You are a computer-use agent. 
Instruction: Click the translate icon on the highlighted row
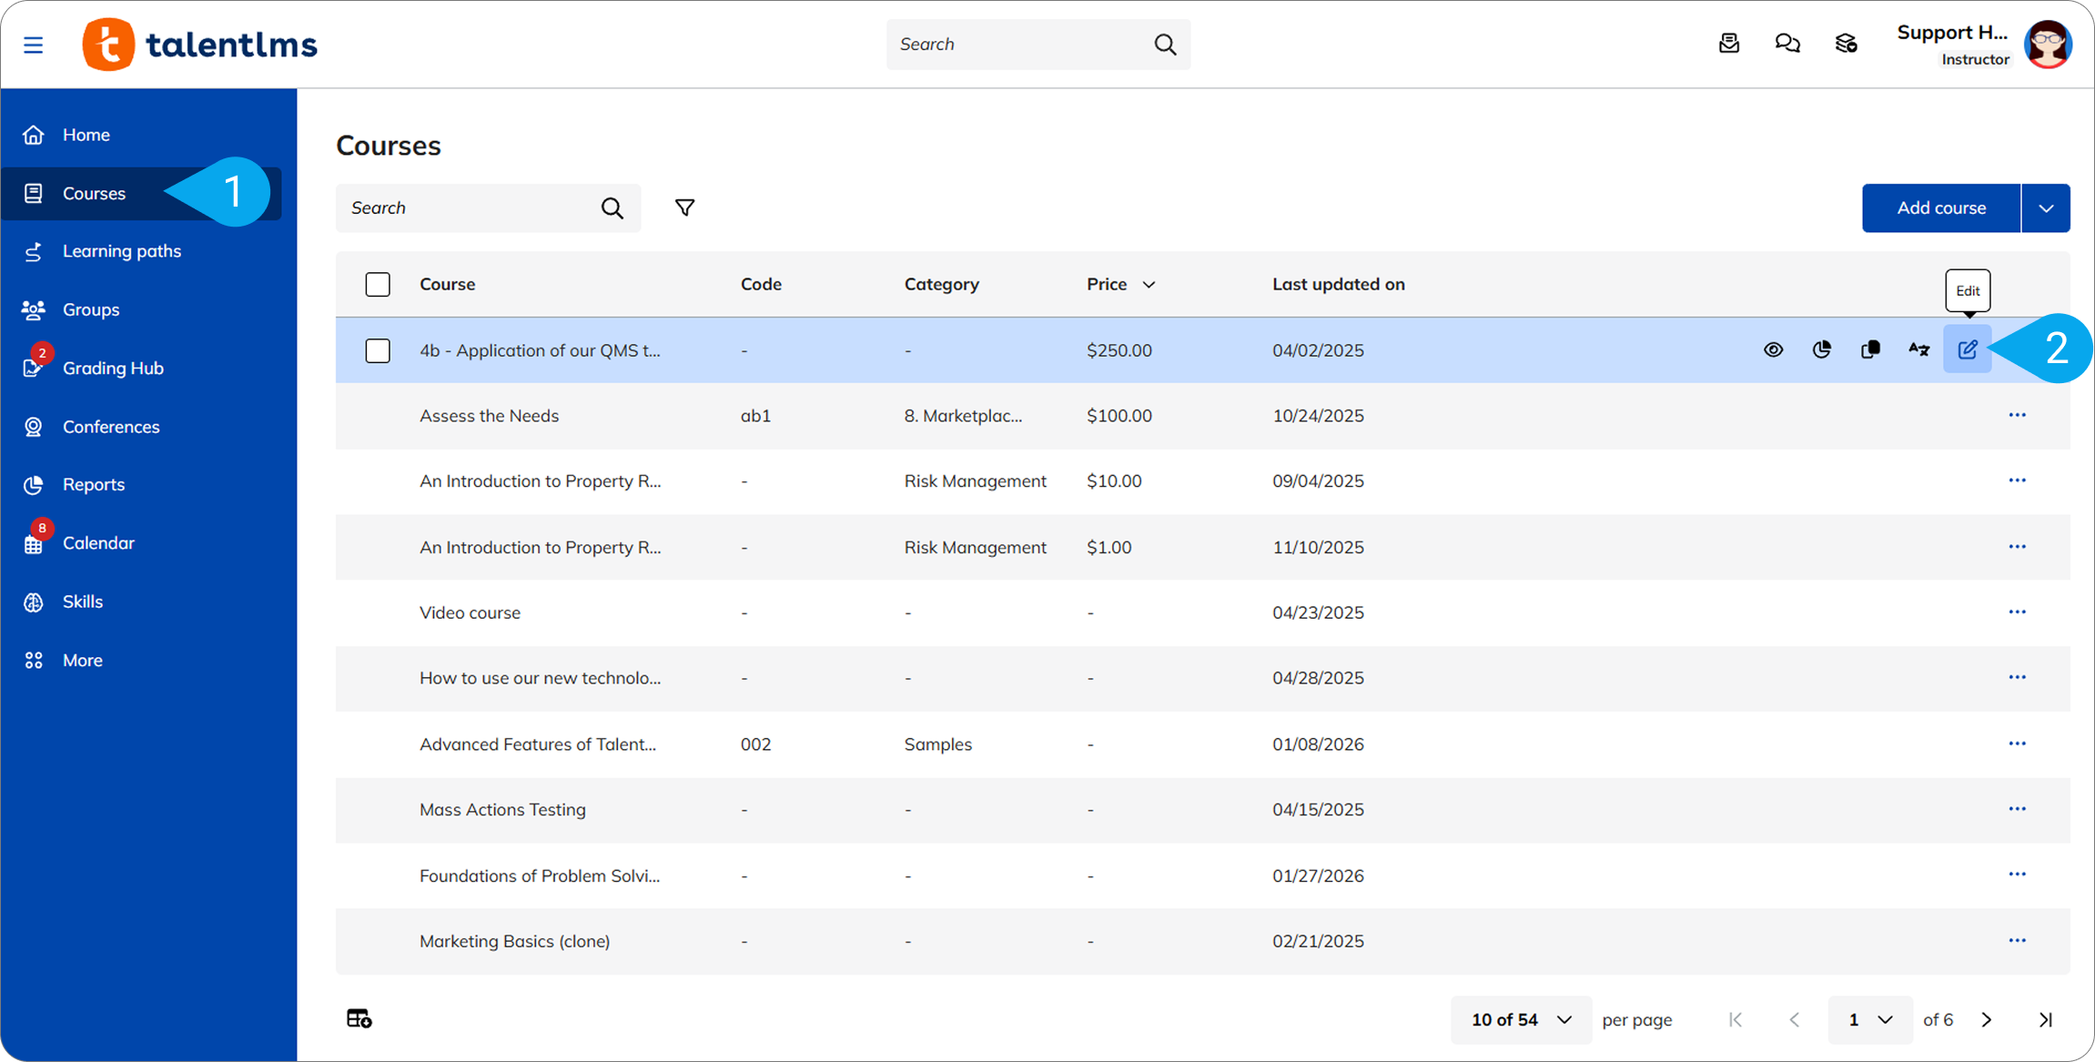coord(1918,349)
